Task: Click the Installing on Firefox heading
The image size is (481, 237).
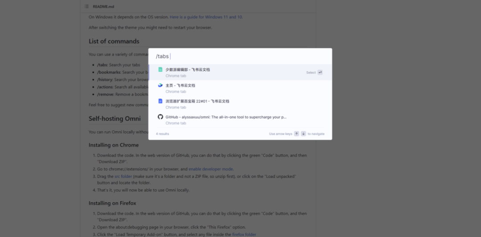Action: pos(112,203)
